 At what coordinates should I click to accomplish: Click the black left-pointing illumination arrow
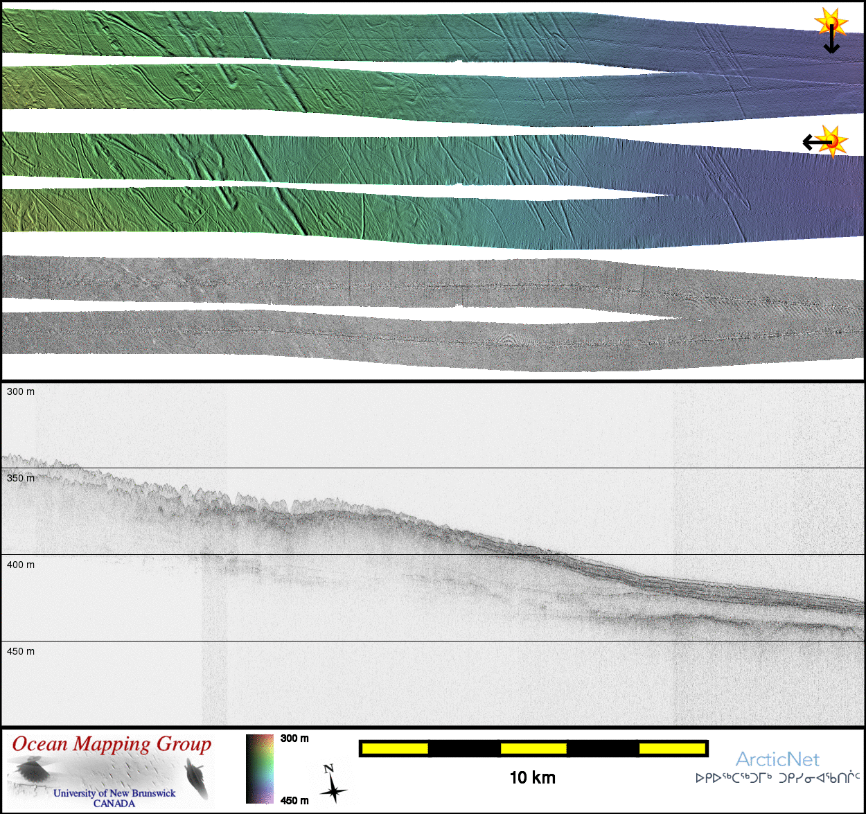click(x=815, y=143)
